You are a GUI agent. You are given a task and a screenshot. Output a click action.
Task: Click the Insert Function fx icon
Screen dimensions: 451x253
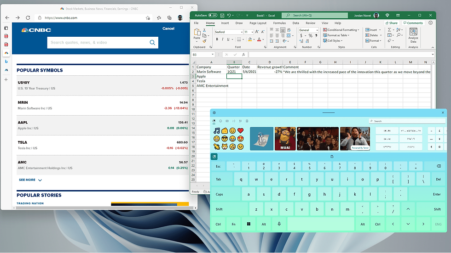pos(243,55)
